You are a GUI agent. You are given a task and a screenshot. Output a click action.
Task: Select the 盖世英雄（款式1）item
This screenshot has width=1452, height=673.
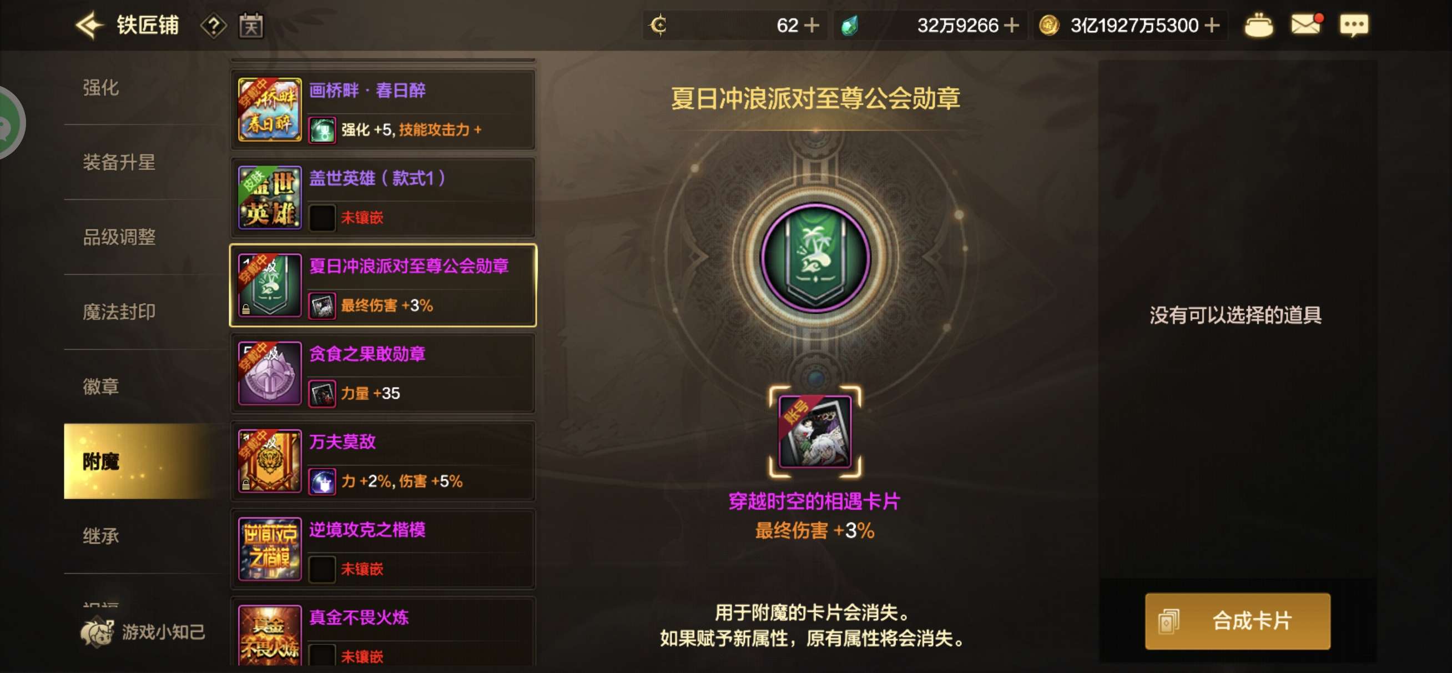click(x=383, y=198)
